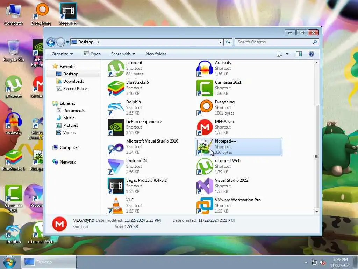Click the Dolphin desktop icon
This screenshot has width=358, height=269.
pyautogui.click(x=14, y=233)
